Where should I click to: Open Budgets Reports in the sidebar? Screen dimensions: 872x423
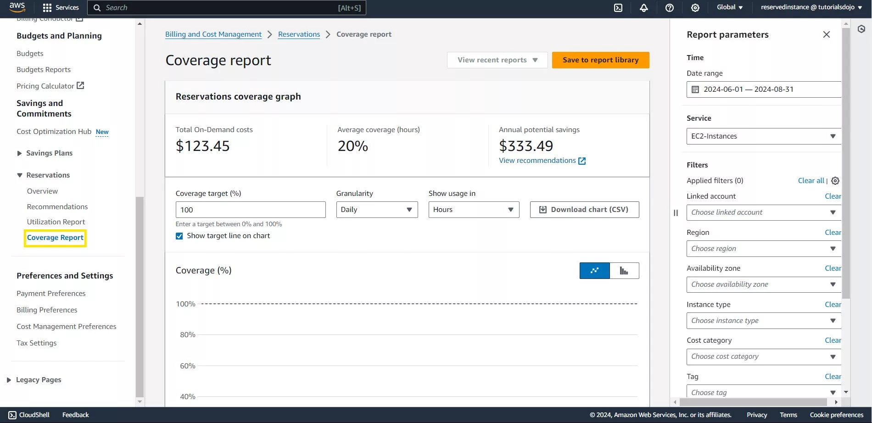[44, 70]
